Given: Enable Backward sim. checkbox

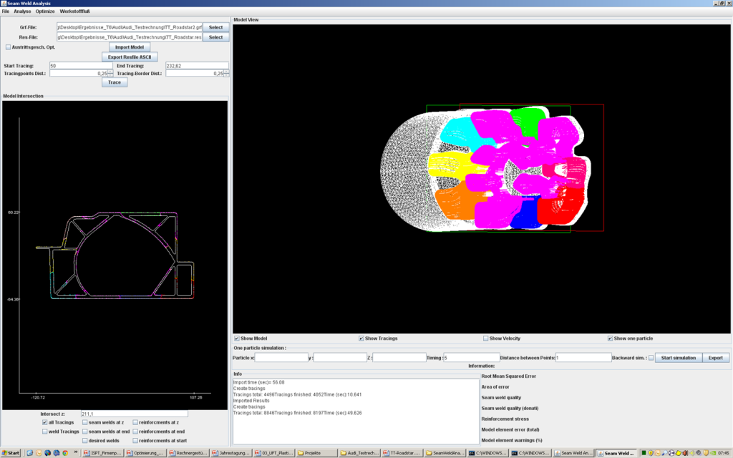Looking at the screenshot, I should [x=651, y=358].
